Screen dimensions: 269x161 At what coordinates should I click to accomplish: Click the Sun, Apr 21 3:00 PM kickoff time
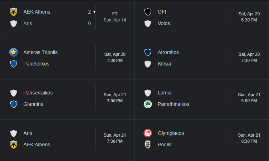(x=115, y=98)
